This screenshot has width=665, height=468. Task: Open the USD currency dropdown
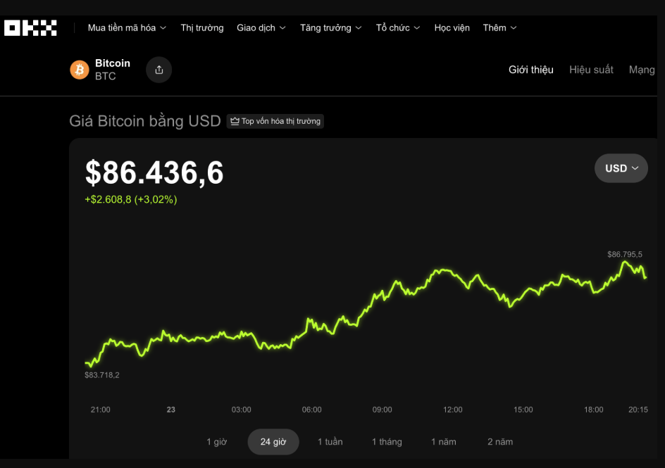[x=621, y=168]
